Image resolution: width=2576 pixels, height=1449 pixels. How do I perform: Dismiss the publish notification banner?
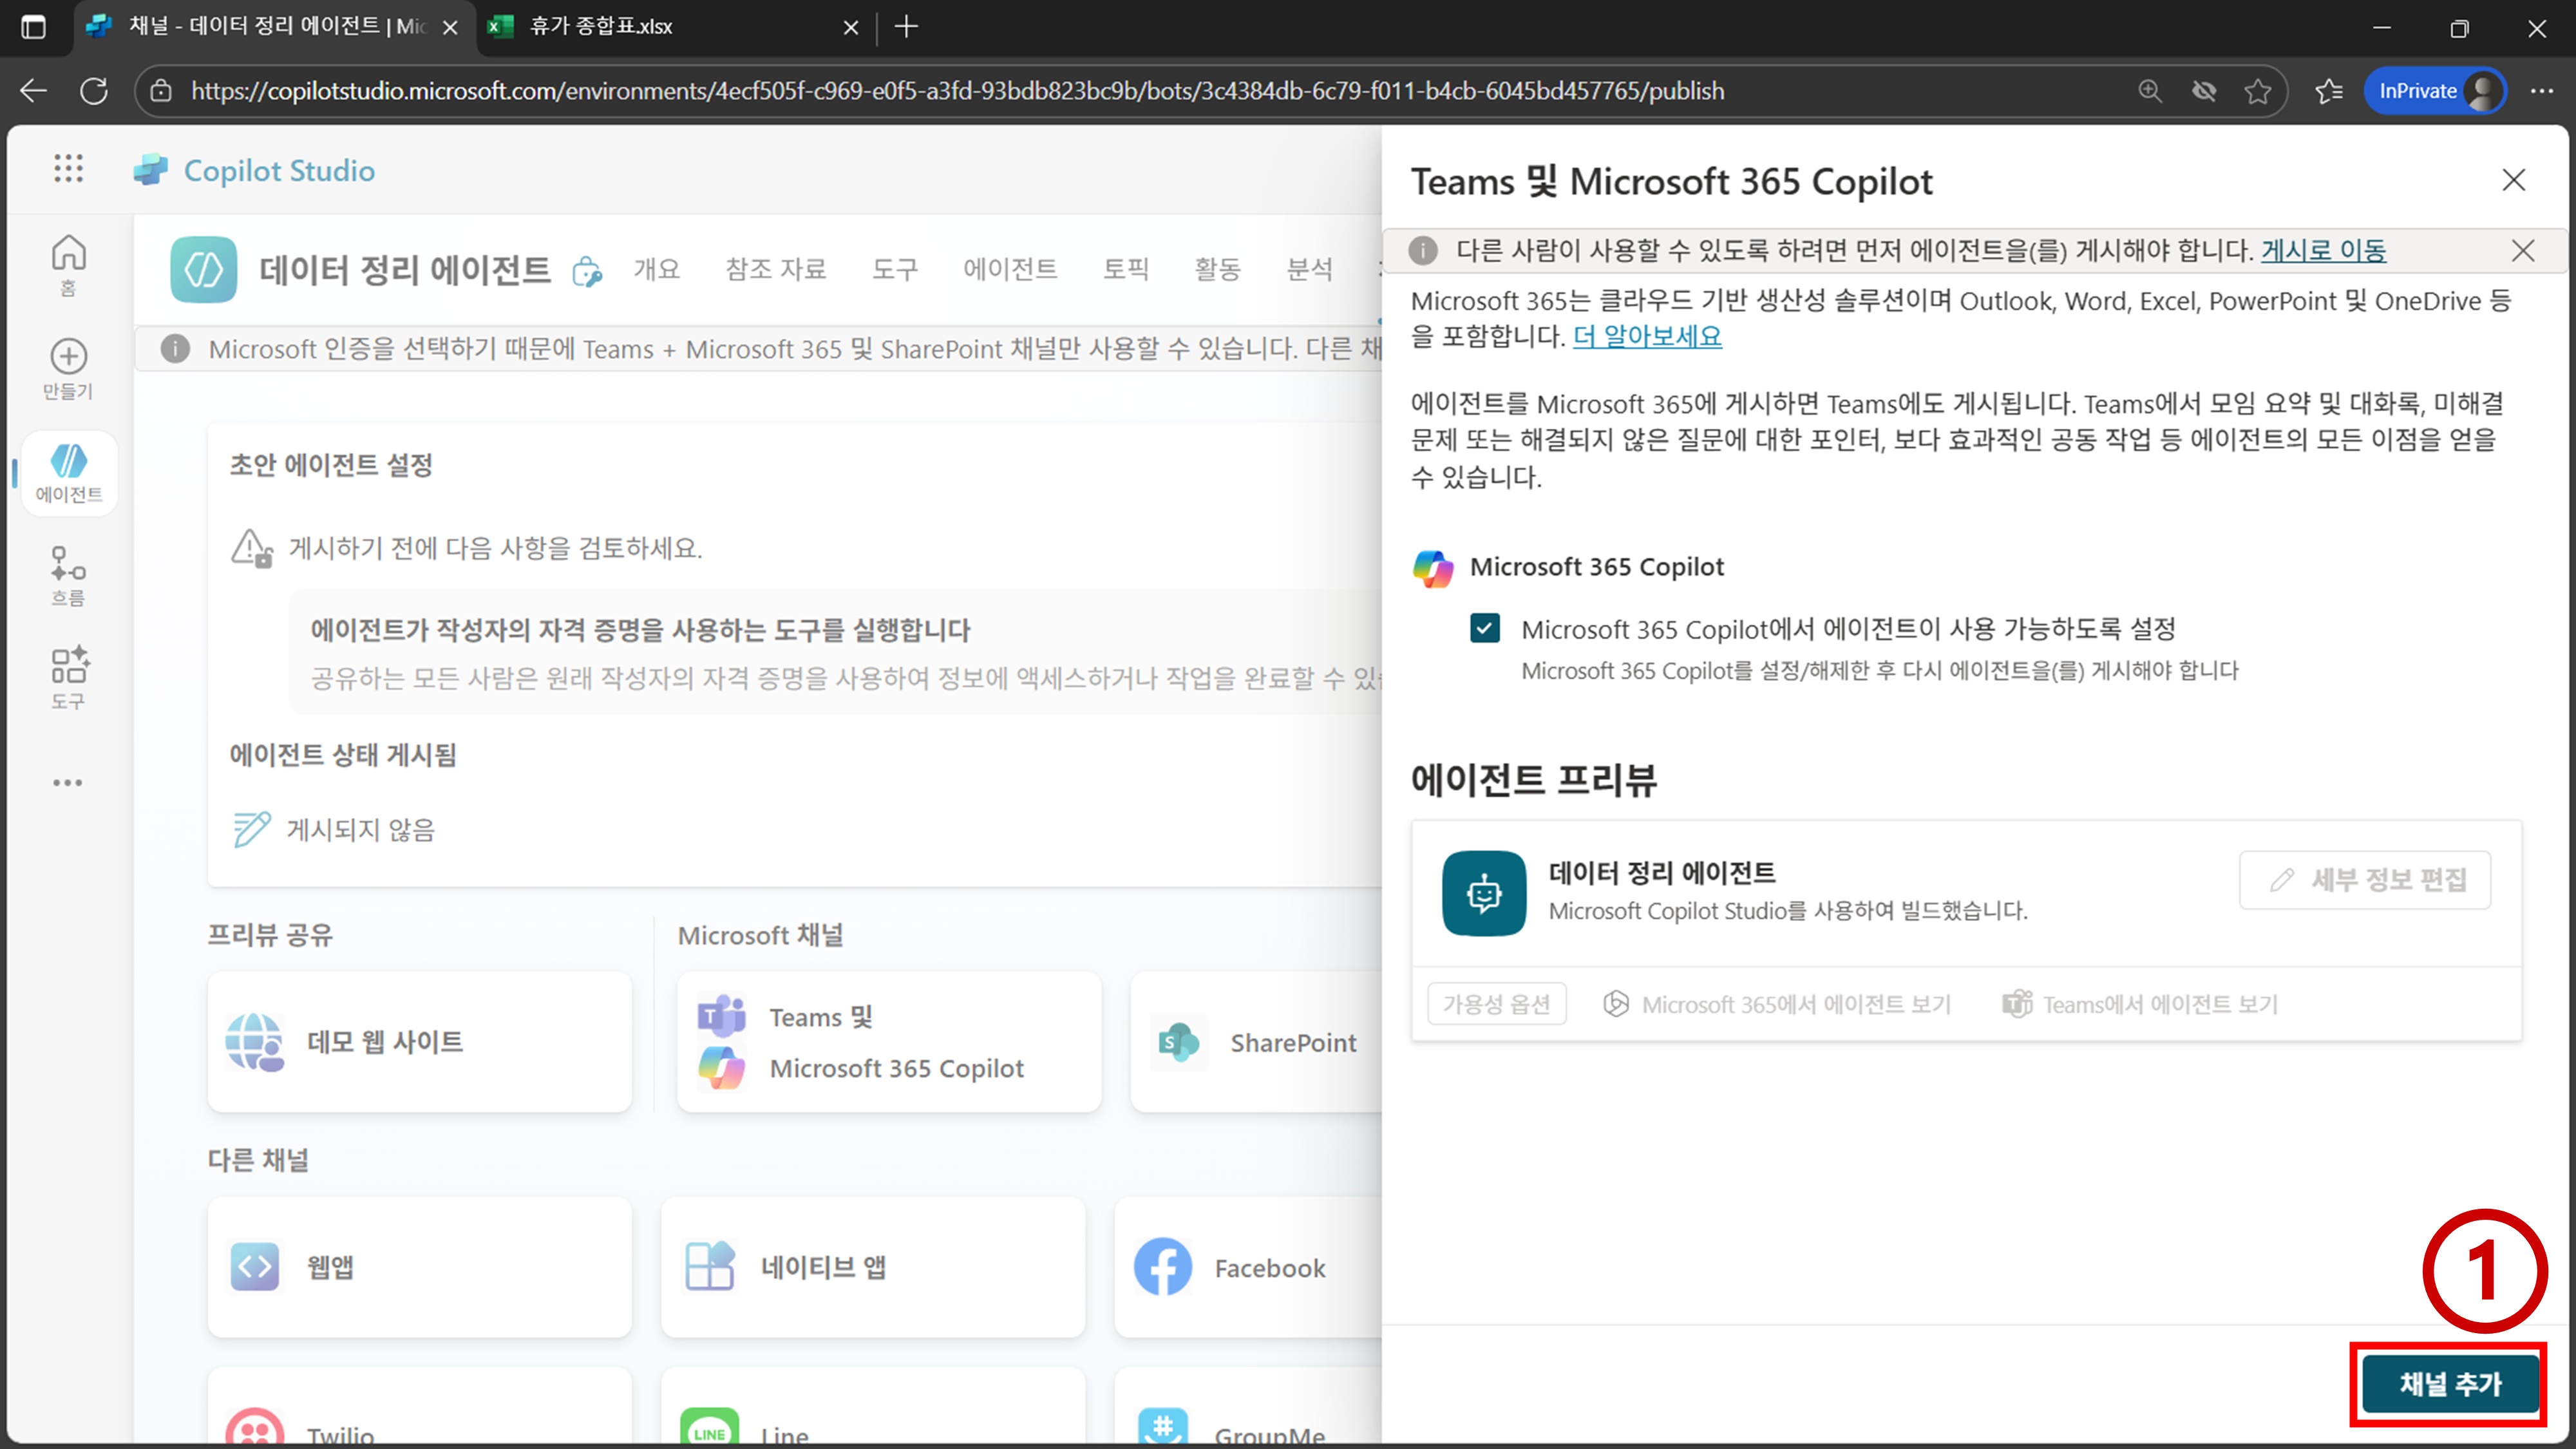(2522, 250)
